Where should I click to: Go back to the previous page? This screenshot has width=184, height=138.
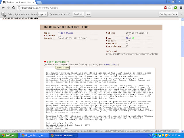click(x=3, y=8)
